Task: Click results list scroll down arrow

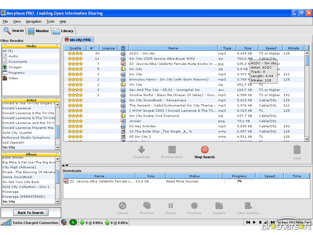Action: click(x=307, y=139)
